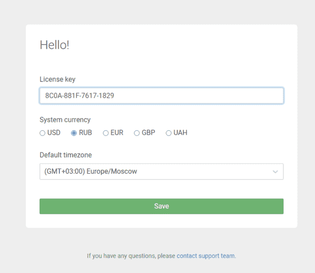
Task: Click the License key input field
Action: tap(161, 96)
